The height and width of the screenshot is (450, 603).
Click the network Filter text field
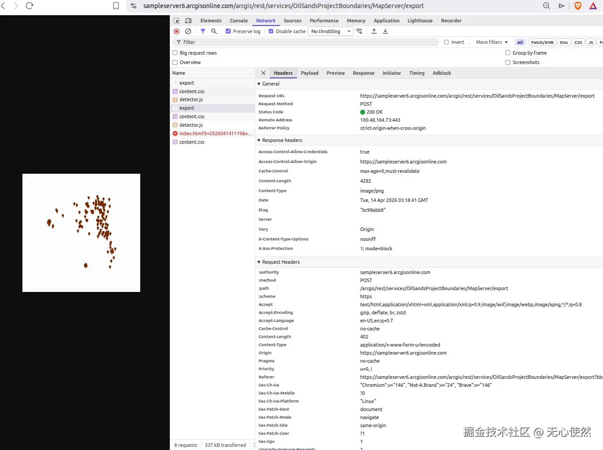pyautogui.click(x=306, y=42)
